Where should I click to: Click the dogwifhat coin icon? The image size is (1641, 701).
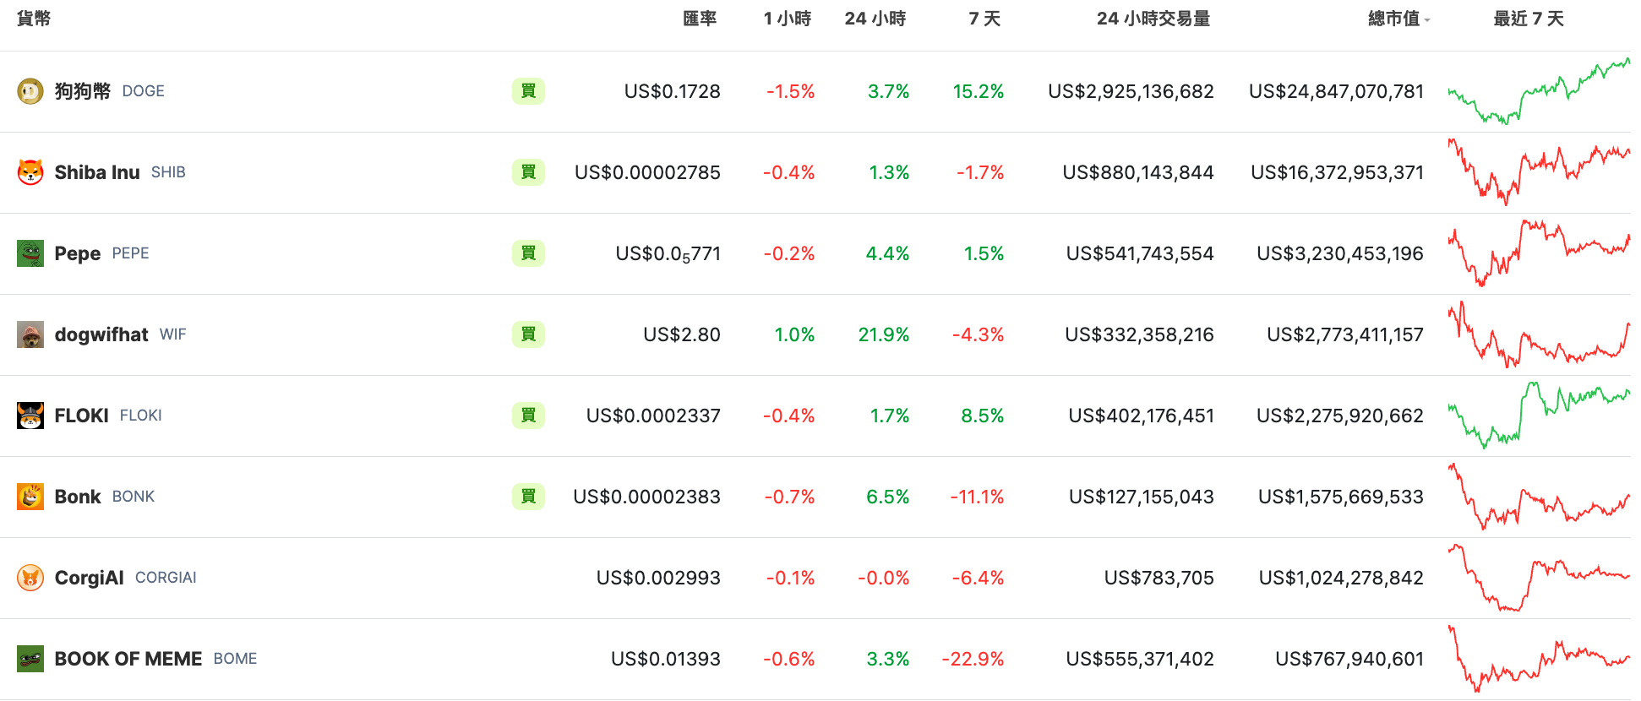tap(30, 334)
